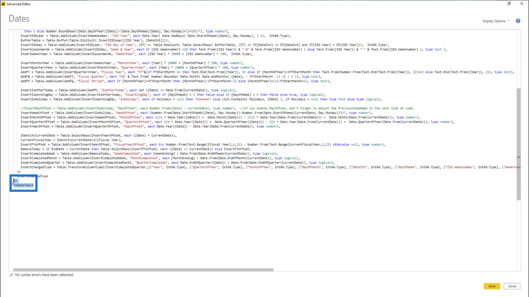Click the 'BufferTable' step name in the code
The image size is (529, 297).
click(31, 40)
